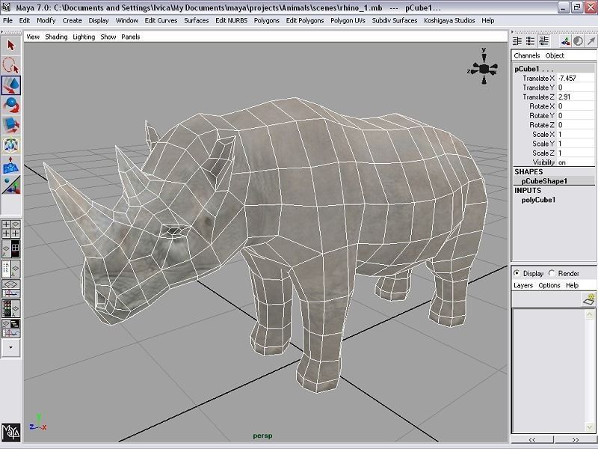Switch to Hypershade/Persp layout
Screen dimensions: 598x449
click(x=10, y=308)
